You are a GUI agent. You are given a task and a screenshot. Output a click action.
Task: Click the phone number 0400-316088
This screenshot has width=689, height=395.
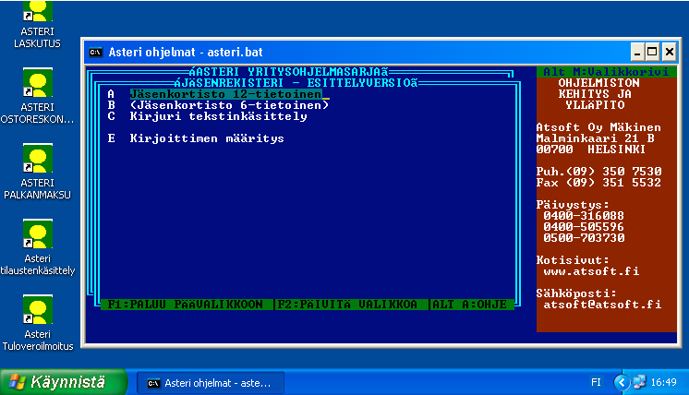click(x=584, y=216)
